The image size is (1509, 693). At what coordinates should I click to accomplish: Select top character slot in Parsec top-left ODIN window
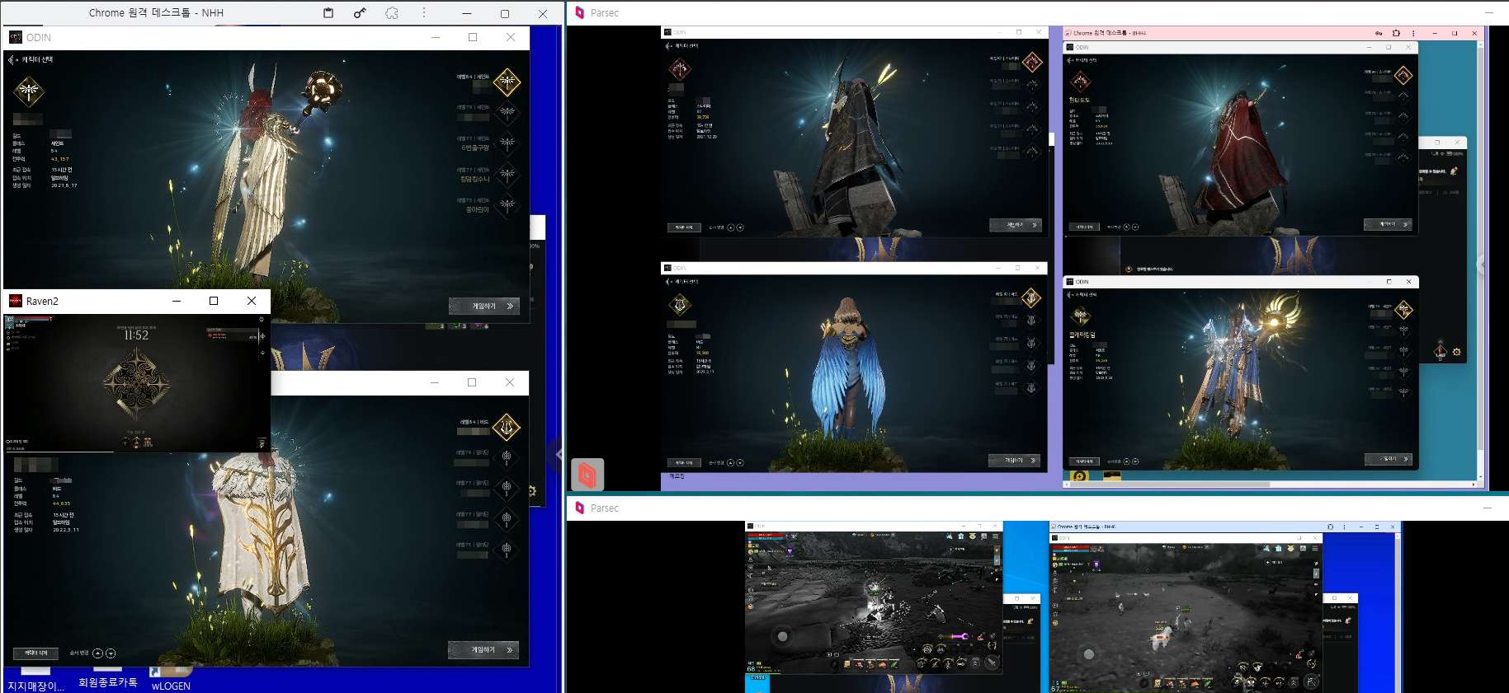pyautogui.click(x=1032, y=62)
